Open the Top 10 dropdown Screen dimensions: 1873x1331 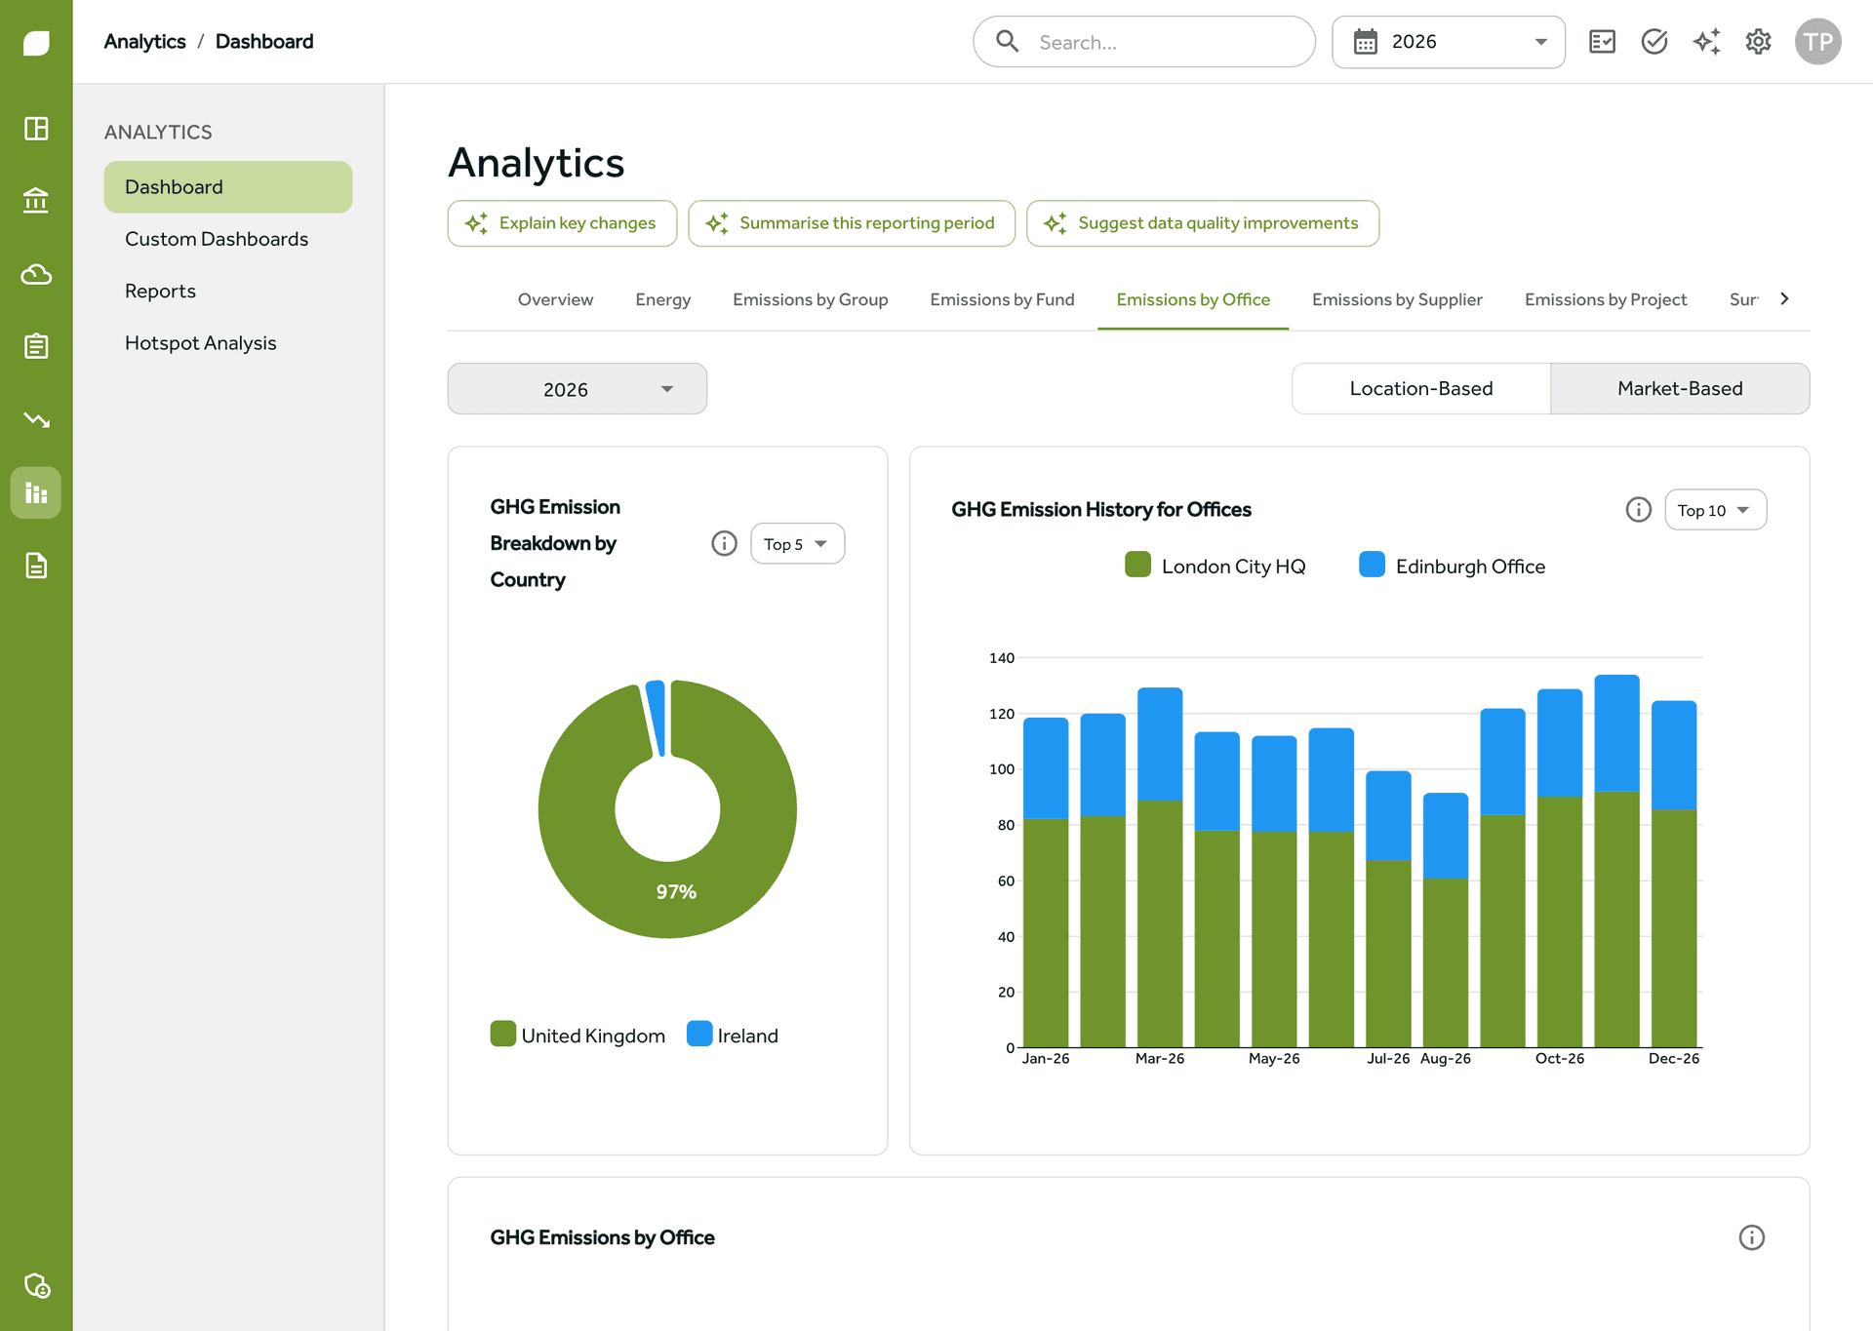pyautogui.click(x=1715, y=510)
